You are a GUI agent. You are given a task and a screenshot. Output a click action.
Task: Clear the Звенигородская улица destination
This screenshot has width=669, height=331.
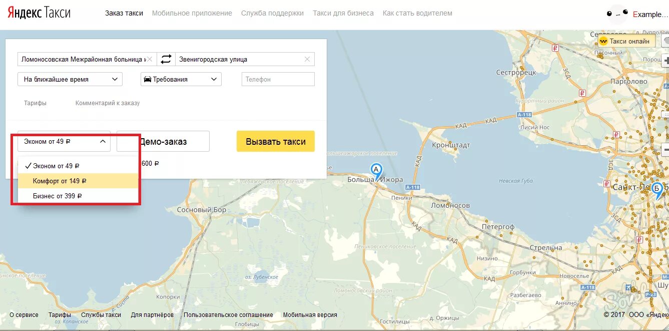(x=307, y=59)
